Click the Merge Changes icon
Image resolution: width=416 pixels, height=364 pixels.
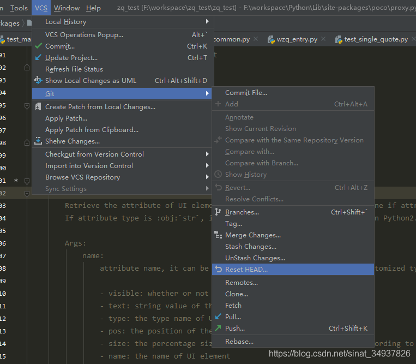(x=218, y=235)
